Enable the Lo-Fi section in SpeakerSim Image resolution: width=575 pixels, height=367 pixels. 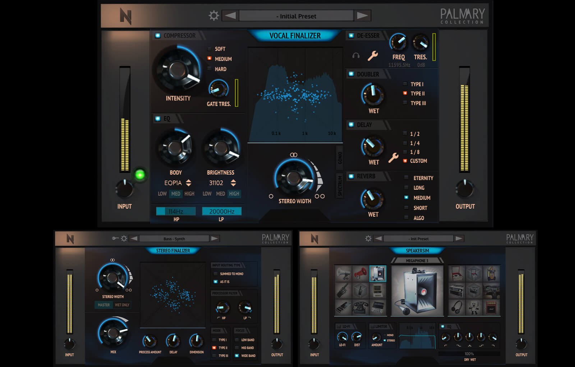click(338, 326)
